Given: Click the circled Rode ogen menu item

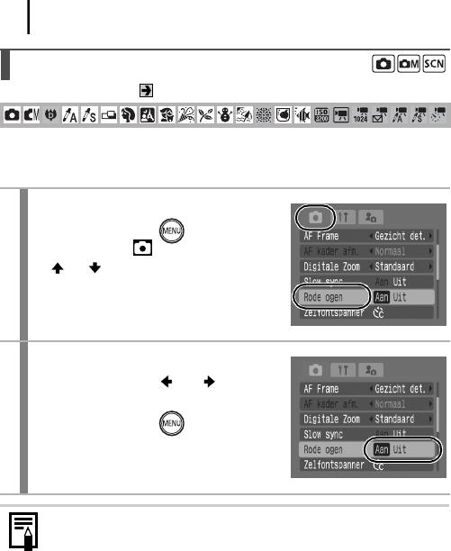Looking at the screenshot, I should (331, 297).
